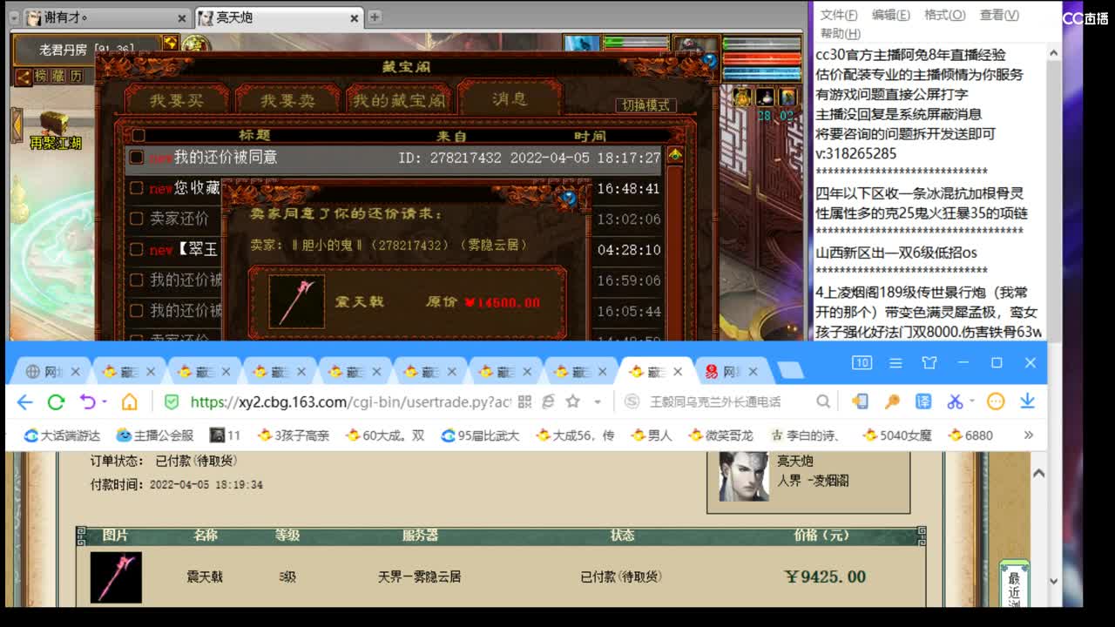Viewport: 1115px width, 627px height.
Task: Open the 大话端游达 bookmark
Action: point(61,435)
